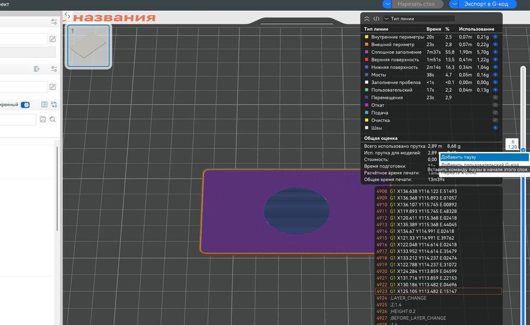Click the search settings magnifier icon
This screenshot has height=325, width=530.
point(53,120)
